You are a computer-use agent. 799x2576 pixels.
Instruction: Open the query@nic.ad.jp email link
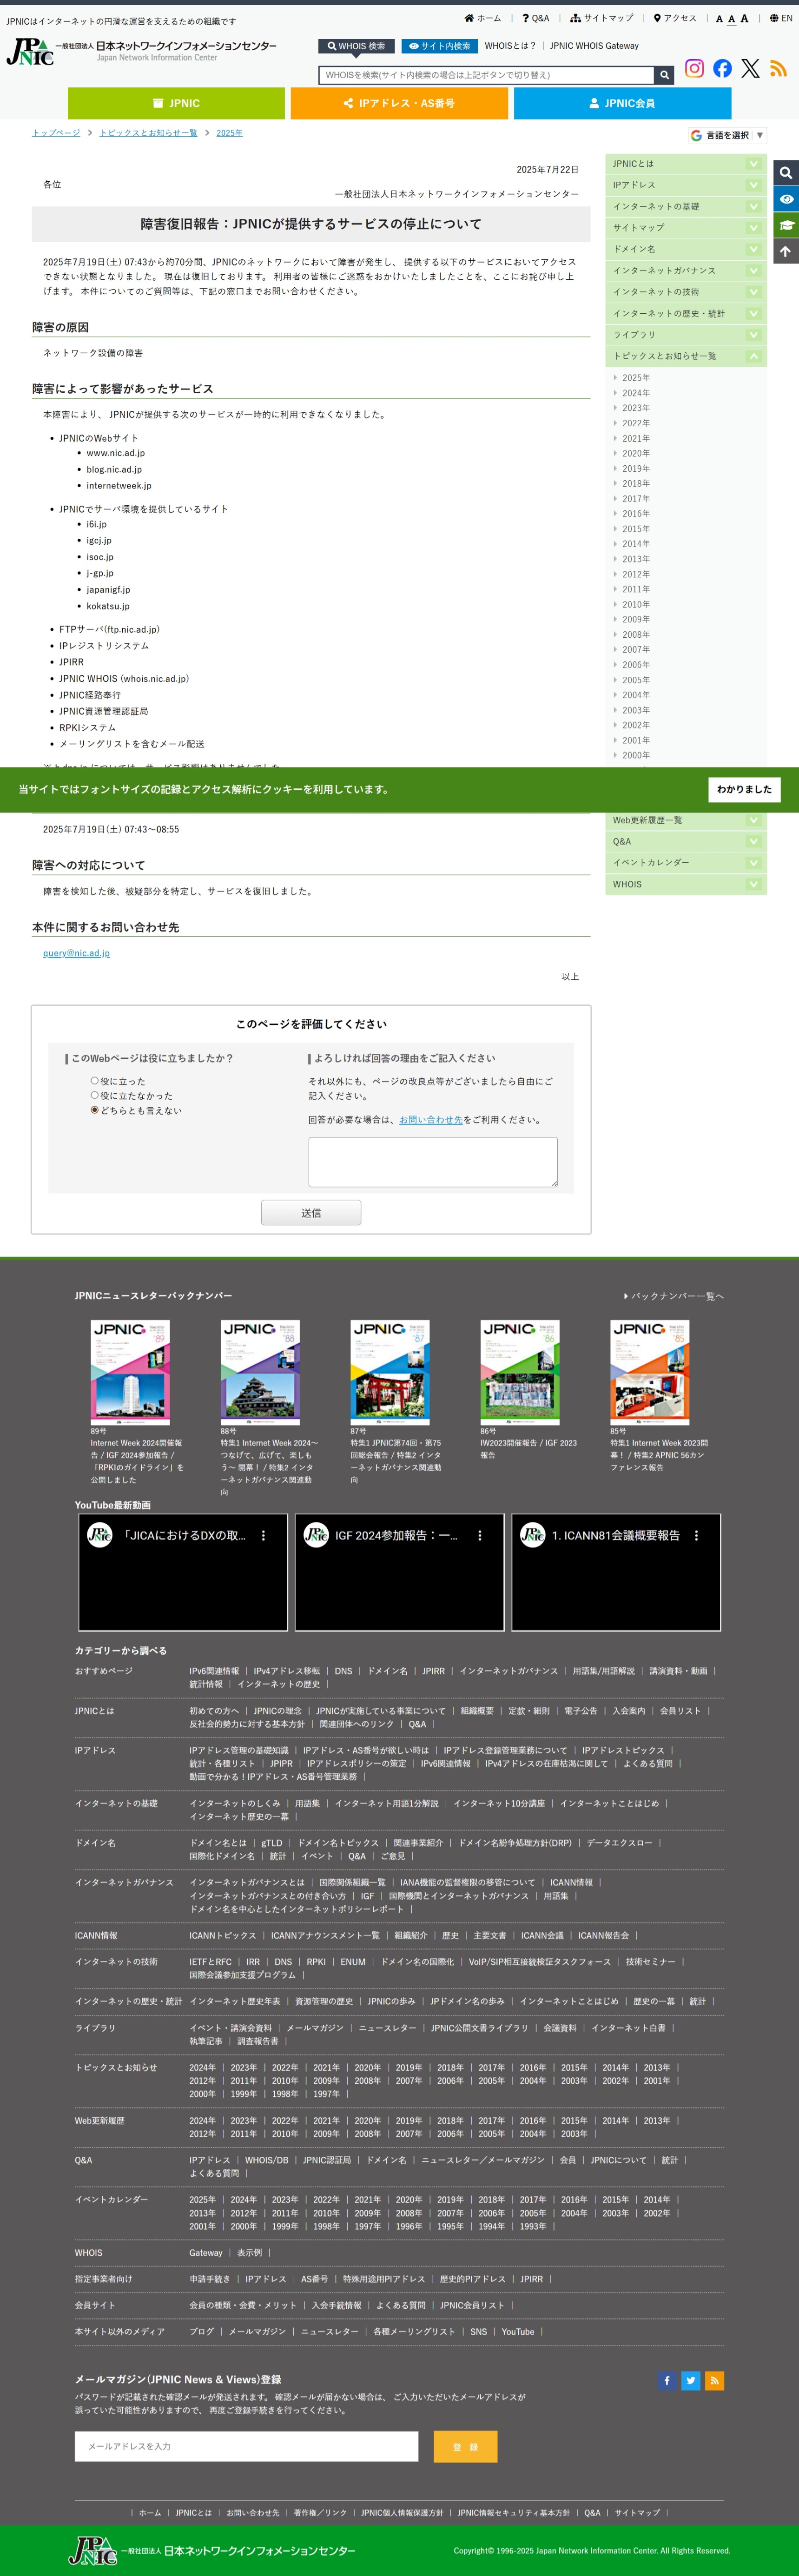76,953
